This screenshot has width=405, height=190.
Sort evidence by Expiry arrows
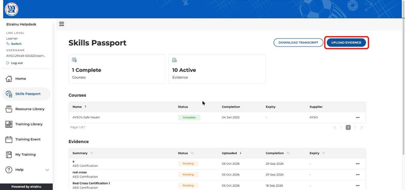coord(323,153)
